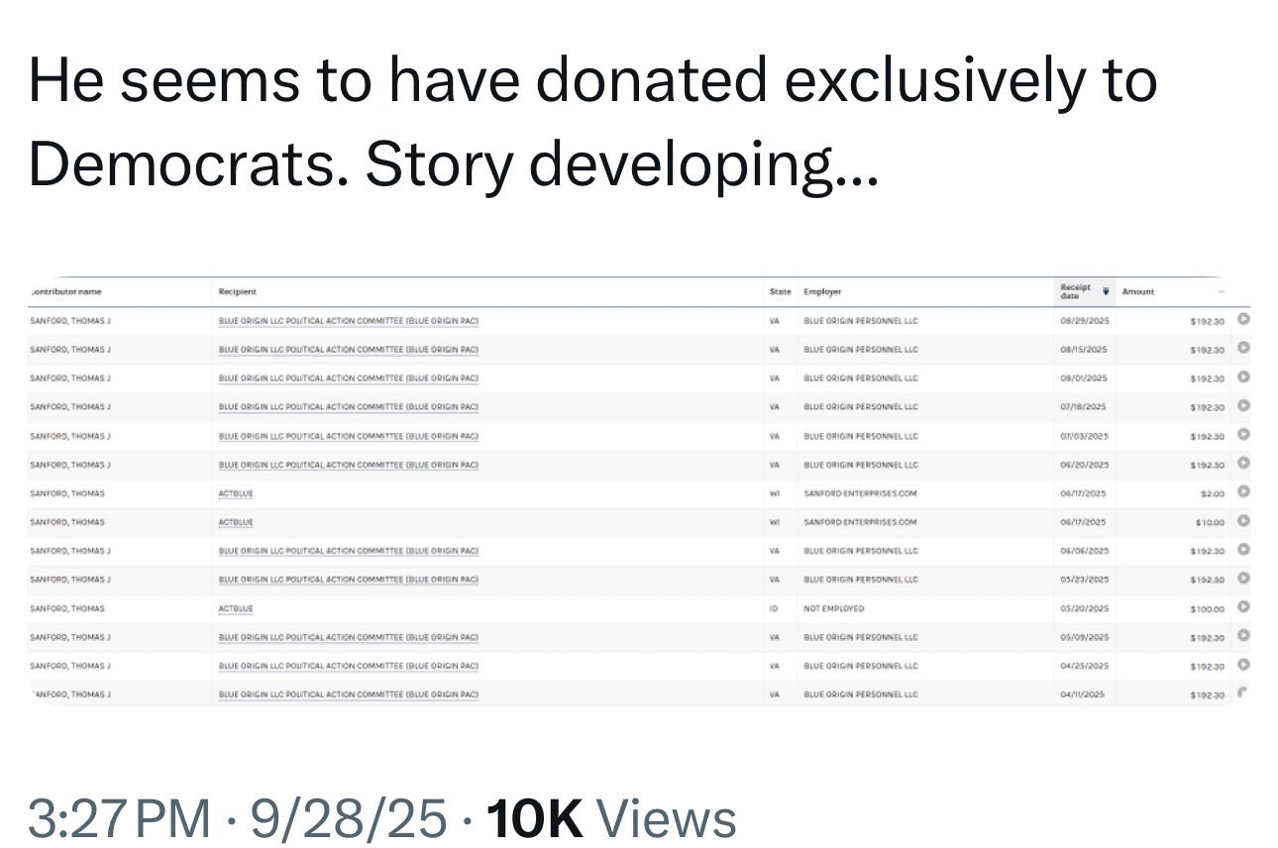Expand row details for the 06/06/2025 donation
Screen dimensions: 1278x848
(1244, 549)
